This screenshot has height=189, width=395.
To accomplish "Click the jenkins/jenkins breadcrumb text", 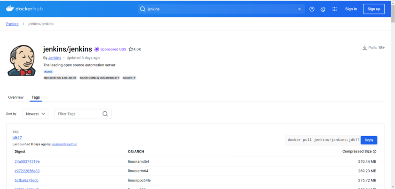I will tap(41, 24).
